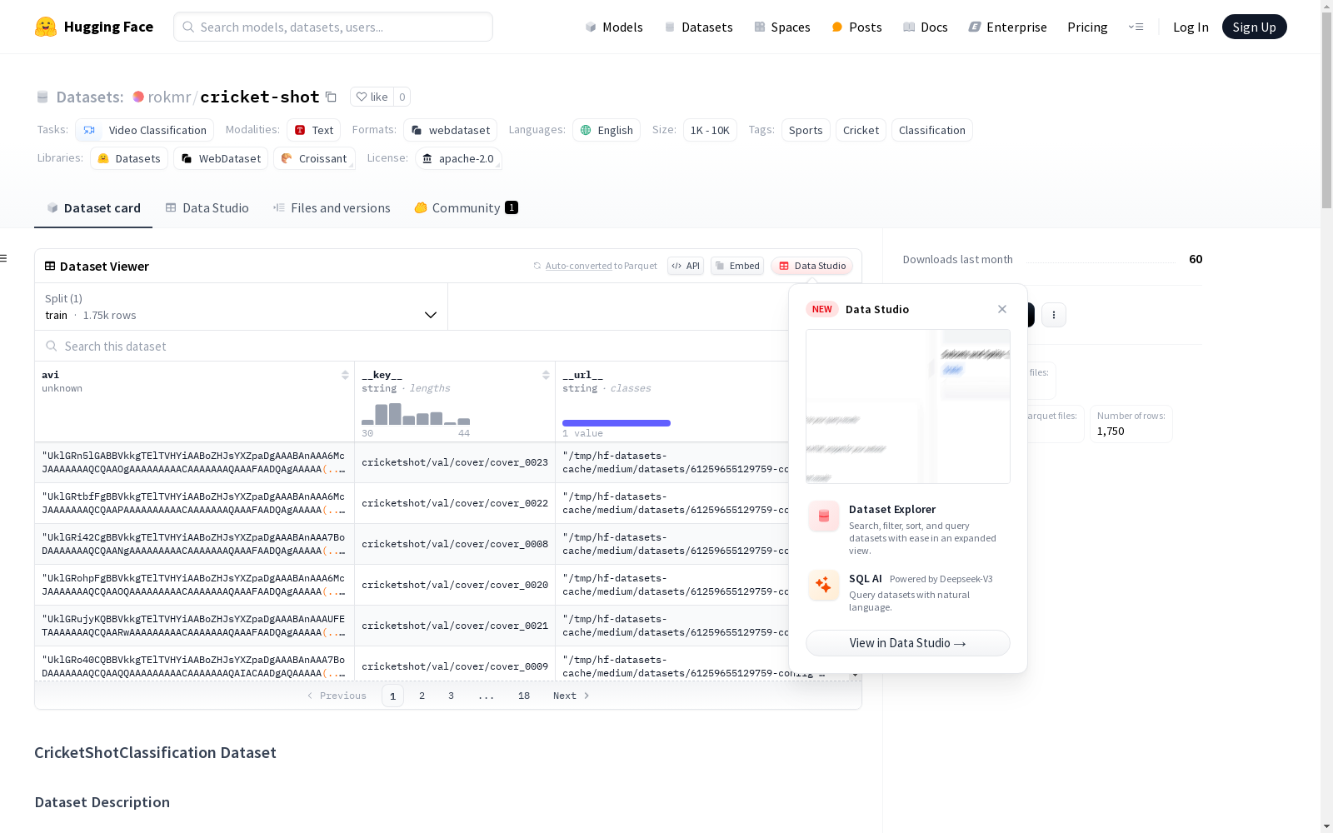Open Datasets in the top navigation bar
The image size is (1333, 833).
698,27
